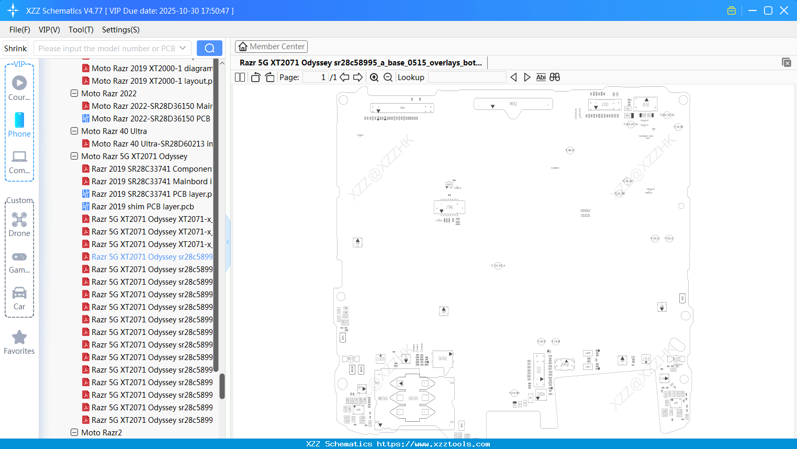
Task: Open Razr 2019 shim PCB layer.pcb file
Action: [x=143, y=207]
